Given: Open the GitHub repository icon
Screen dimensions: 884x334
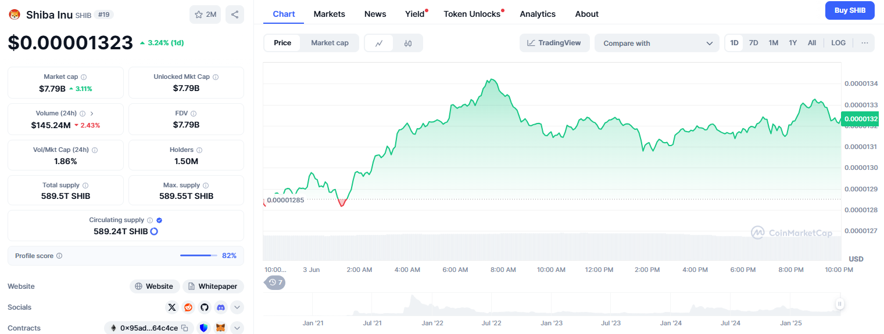Looking at the screenshot, I should 205,307.
